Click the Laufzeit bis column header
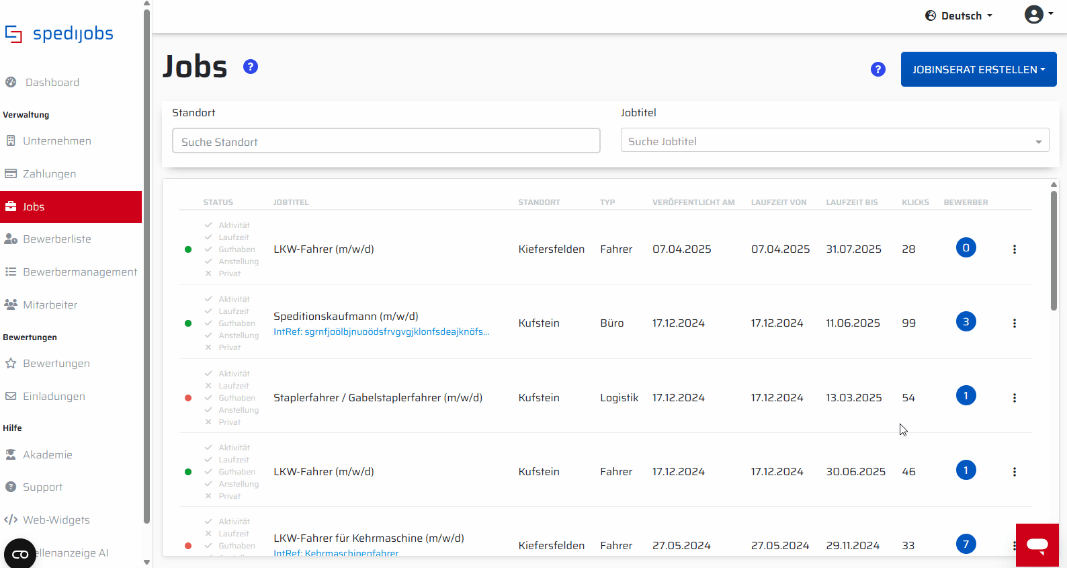Image resolution: width=1067 pixels, height=568 pixels. point(852,202)
